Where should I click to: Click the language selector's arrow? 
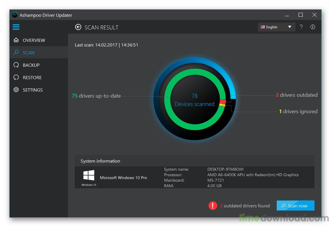(289, 27)
